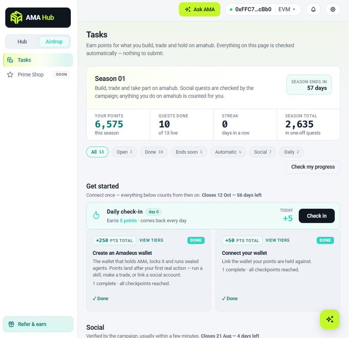Click the Season Total 2,635 value
This screenshot has height=338, width=349.
[299, 124]
